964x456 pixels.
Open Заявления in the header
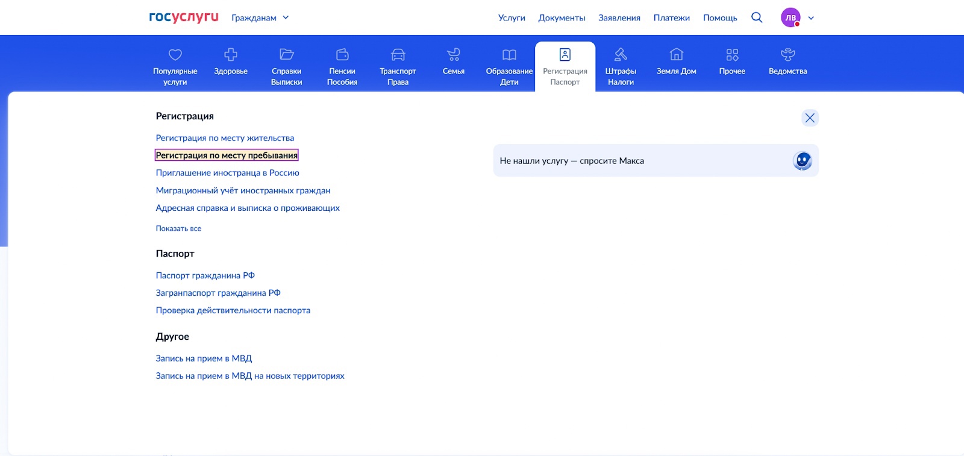(619, 18)
